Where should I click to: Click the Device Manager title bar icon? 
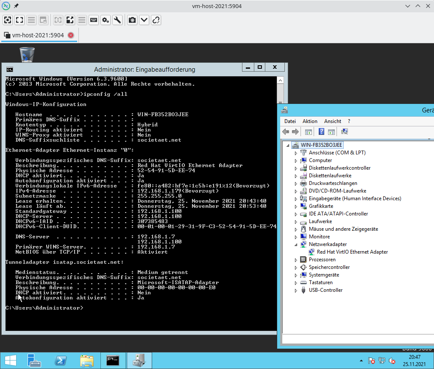284,110
